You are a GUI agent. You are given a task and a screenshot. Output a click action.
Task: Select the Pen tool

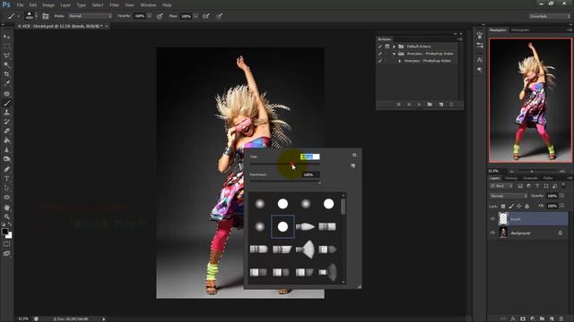[6, 169]
